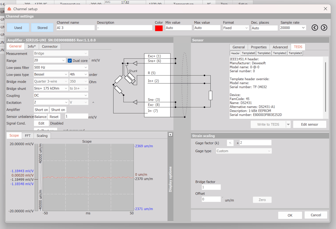The width and height of the screenshot is (336, 229).
Task: Click the Write to TEDS button
Action: tap(268, 124)
